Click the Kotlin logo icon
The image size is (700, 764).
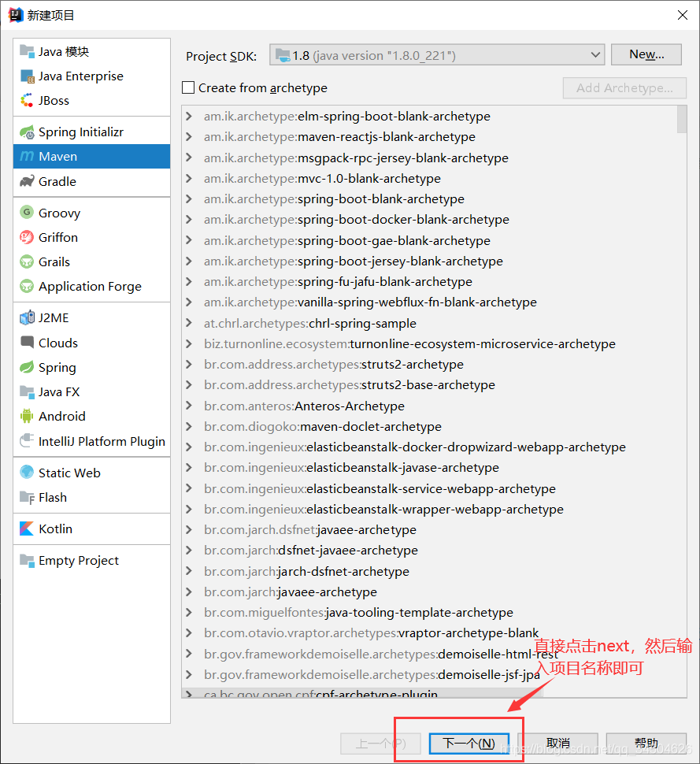click(27, 528)
